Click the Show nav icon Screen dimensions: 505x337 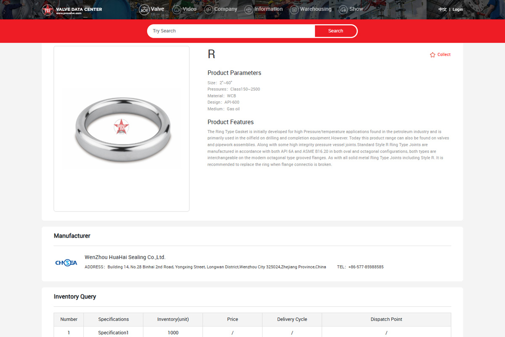click(343, 9)
